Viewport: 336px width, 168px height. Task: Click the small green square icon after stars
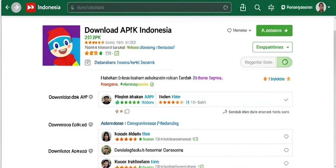[x=116, y=53]
